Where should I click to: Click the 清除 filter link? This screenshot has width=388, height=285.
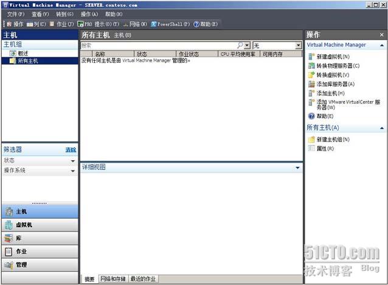point(71,150)
